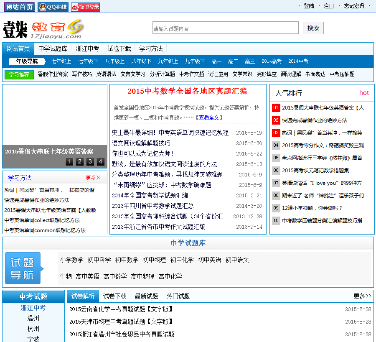The height and width of the screenshot is (342, 376).
Task: Open 初中数学 subject link
Action: point(127,260)
